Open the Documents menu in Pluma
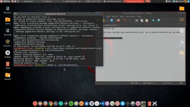Image resolution: width=190 pixels, height=107 pixels. coord(130,16)
